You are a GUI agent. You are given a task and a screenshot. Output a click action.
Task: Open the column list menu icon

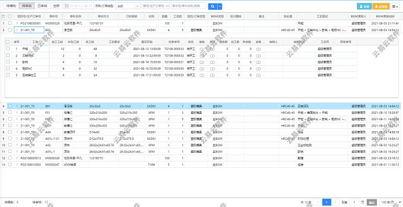(395, 6)
